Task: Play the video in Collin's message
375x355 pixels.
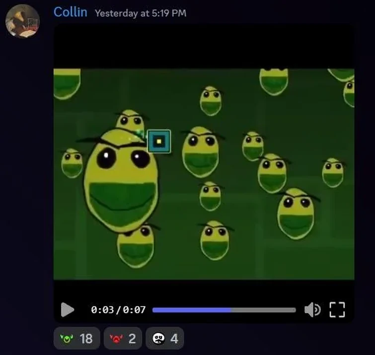Action: pyautogui.click(x=68, y=310)
